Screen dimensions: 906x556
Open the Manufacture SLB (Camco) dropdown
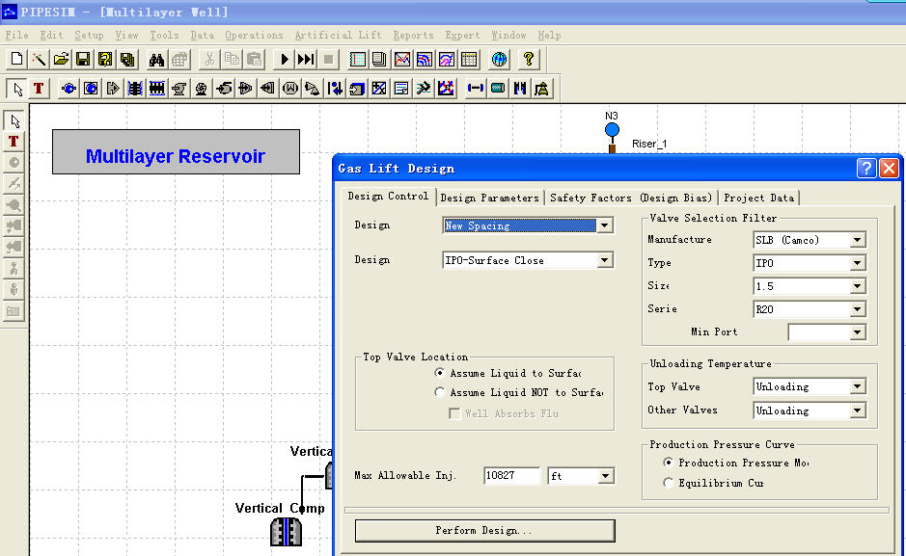point(858,240)
